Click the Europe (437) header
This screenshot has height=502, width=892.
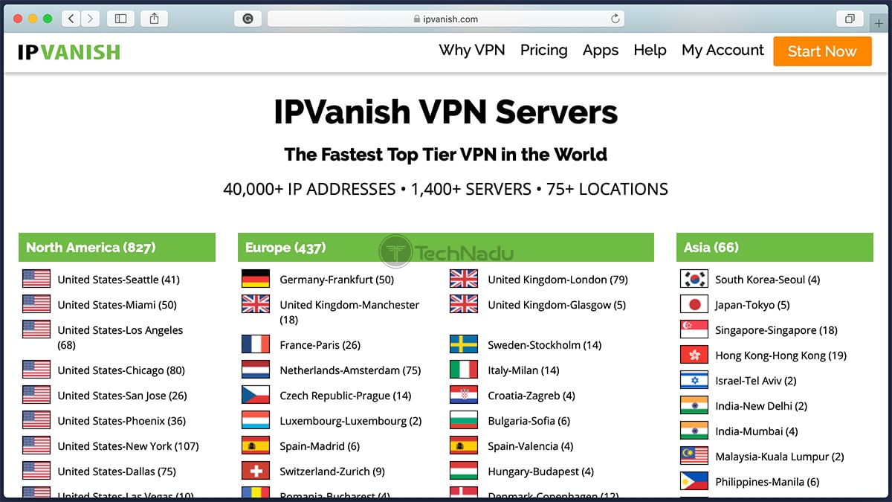pos(446,248)
